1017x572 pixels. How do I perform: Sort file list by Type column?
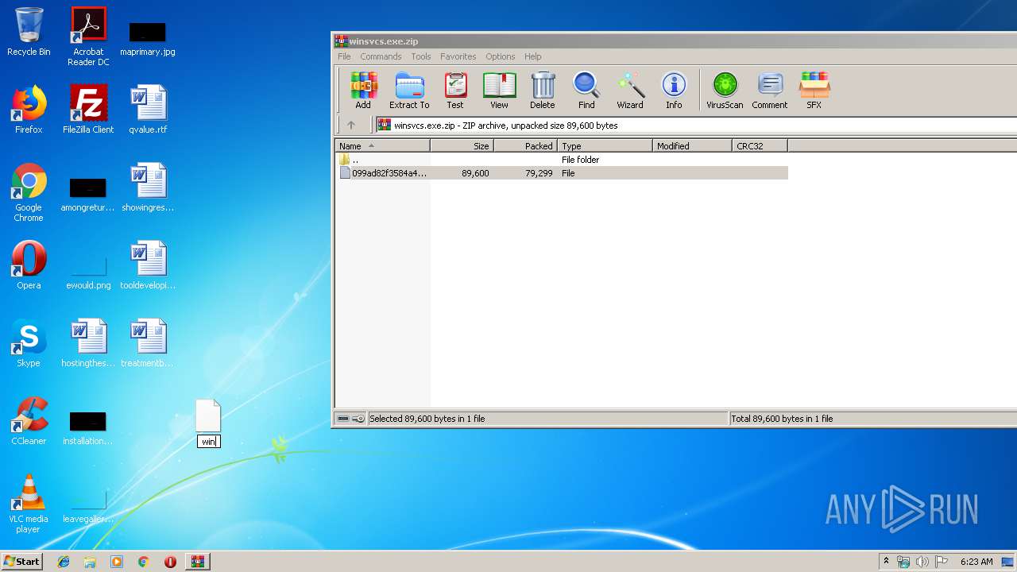605,146
